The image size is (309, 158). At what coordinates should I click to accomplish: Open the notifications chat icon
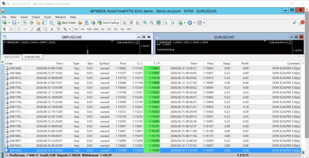(301, 23)
